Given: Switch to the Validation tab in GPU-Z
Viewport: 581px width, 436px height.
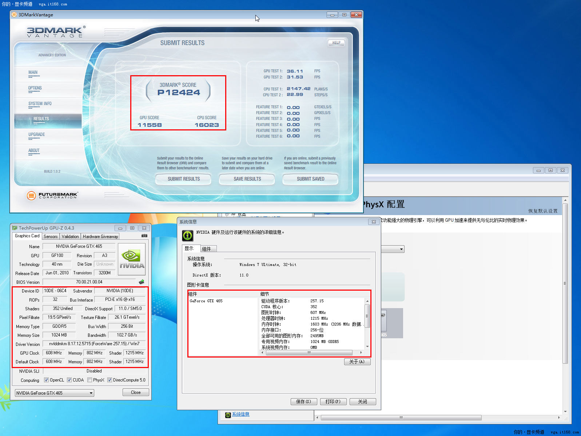Looking at the screenshot, I should pos(70,236).
